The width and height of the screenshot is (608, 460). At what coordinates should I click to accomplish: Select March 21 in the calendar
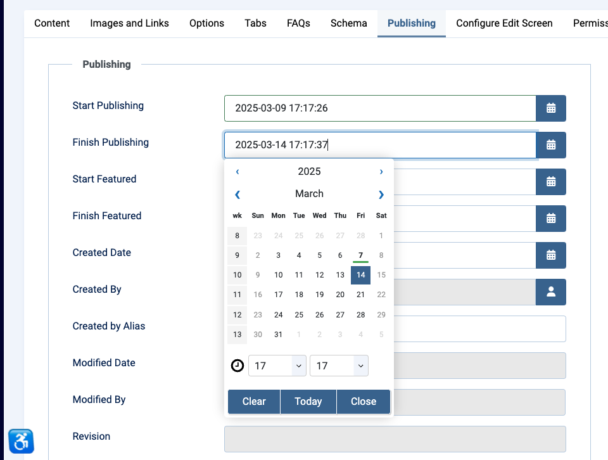click(360, 295)
